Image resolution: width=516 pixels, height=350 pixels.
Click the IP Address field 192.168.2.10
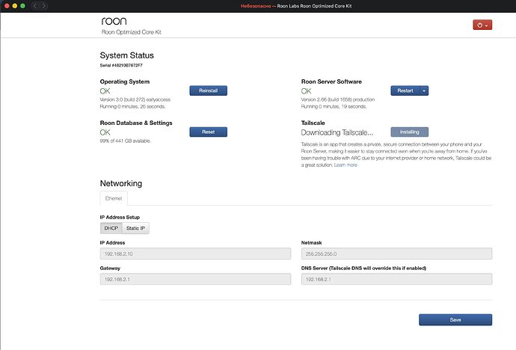click(x=195, y=254)
